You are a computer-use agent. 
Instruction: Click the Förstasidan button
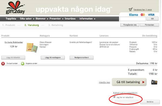click(150, 25)
